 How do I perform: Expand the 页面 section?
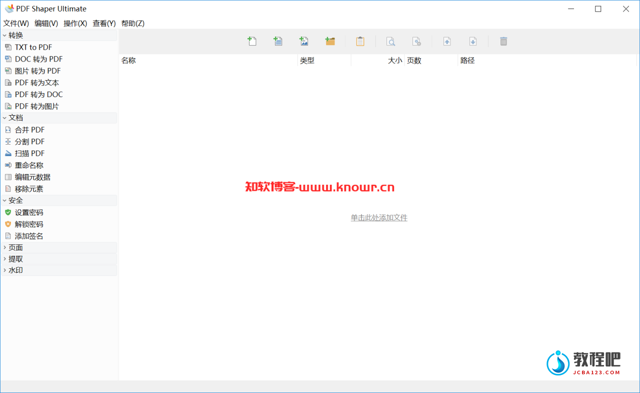tap(5, 248)
